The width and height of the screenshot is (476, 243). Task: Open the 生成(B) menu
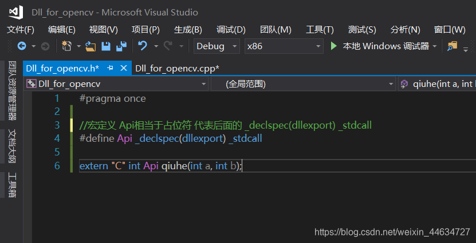pos(188,29)
